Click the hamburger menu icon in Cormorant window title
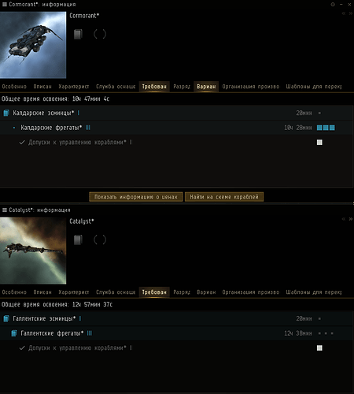This screenshot has height=394, width=354. tap(5, 4)
